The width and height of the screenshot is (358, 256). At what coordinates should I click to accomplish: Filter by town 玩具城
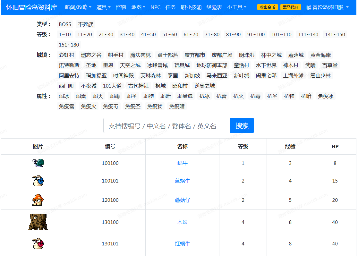(x=182, y=65)
